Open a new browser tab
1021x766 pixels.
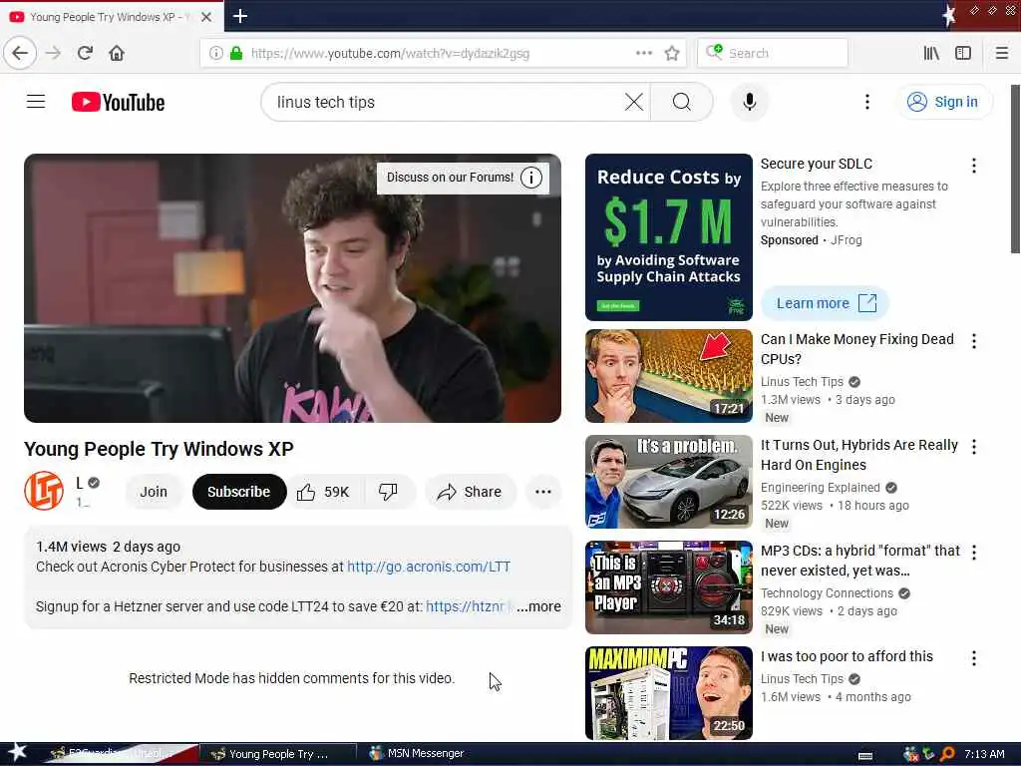tap(240, 16)
